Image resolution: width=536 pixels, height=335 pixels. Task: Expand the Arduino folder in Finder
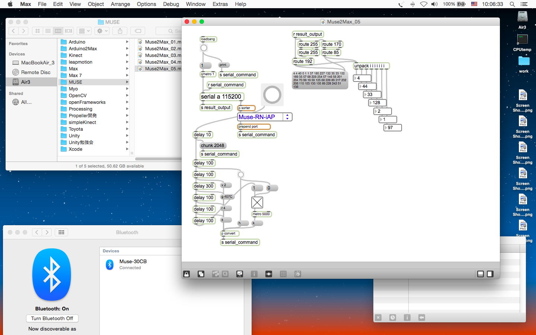pyautogui.click(x=127, y=42)
